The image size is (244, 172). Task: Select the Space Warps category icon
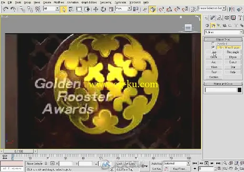click(x=236, y=25)
